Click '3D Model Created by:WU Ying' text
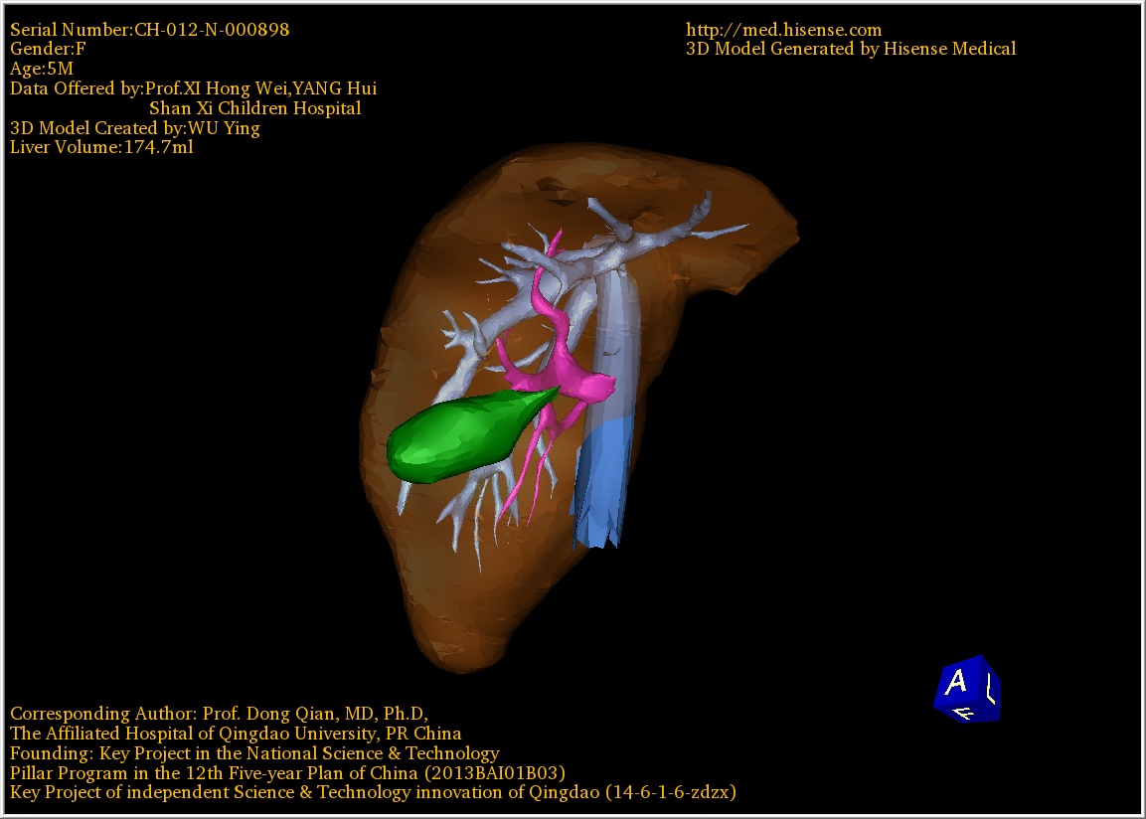Viewport: 1146px width, 819px height. click(x=135, y=128)
